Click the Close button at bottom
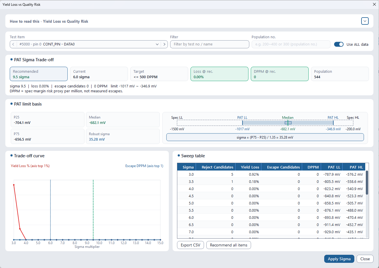The image size is (379, 268). (365, 259)
